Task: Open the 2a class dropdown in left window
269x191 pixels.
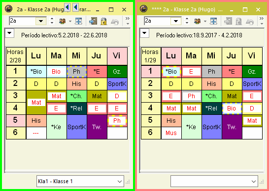Action: coord(41,21)
